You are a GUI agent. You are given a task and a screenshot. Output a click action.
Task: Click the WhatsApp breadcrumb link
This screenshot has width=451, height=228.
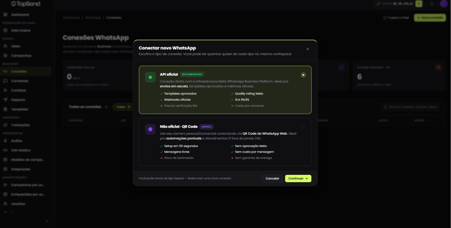tap(93, 18)
